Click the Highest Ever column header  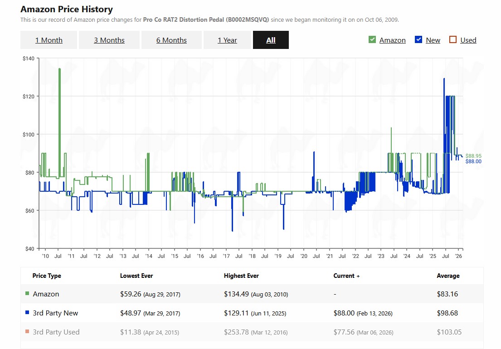tap(241, 276)
